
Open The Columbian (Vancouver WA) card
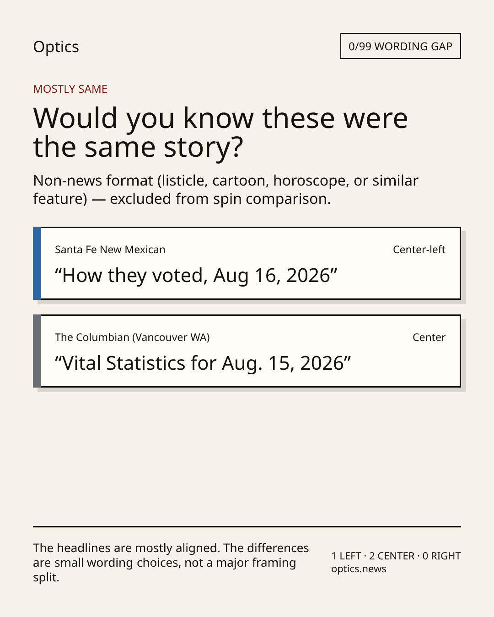click(247, 351)
